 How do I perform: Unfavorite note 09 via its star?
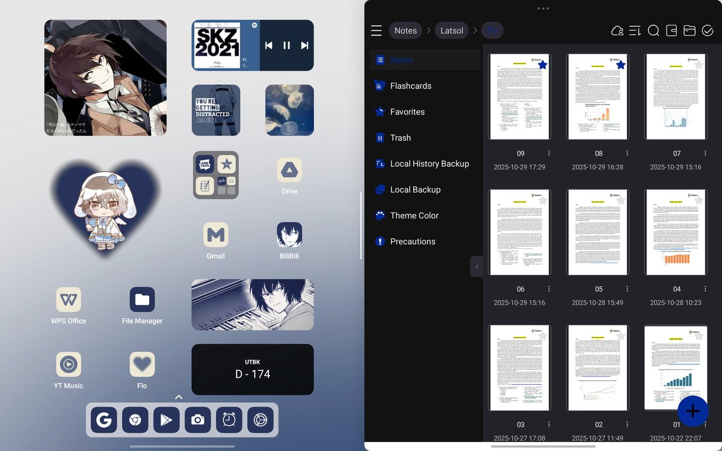542,65
